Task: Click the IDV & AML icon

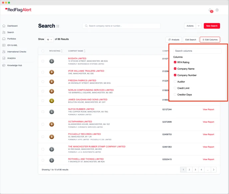Action: [x=4, y=45]
